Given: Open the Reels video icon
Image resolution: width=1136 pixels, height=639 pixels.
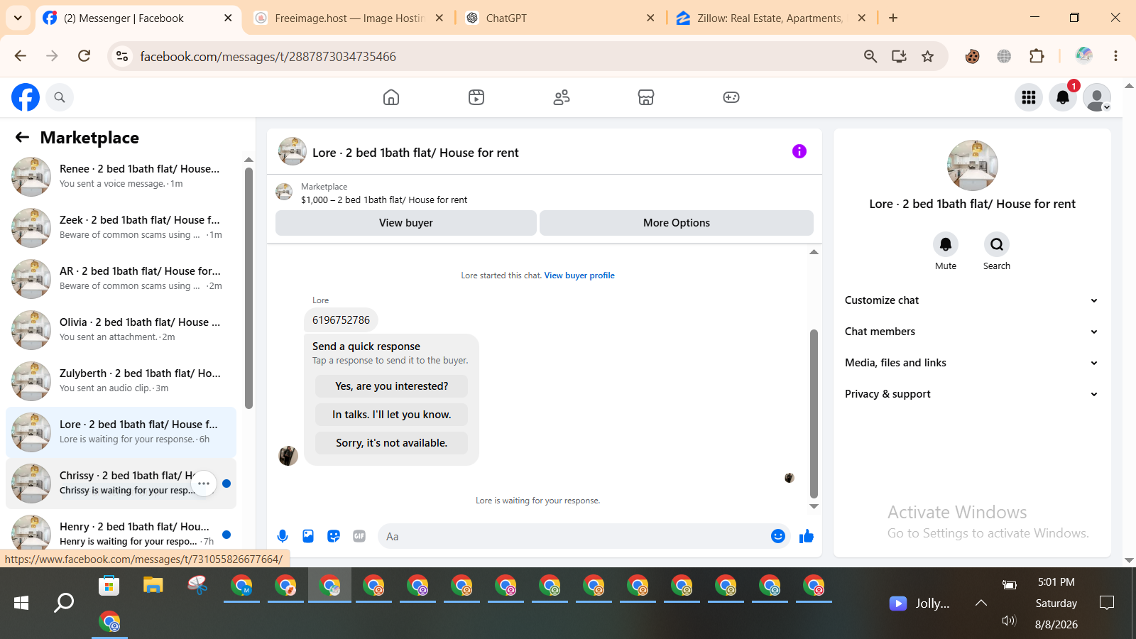Looking at the screenshot, I should (x=476, y=97).
